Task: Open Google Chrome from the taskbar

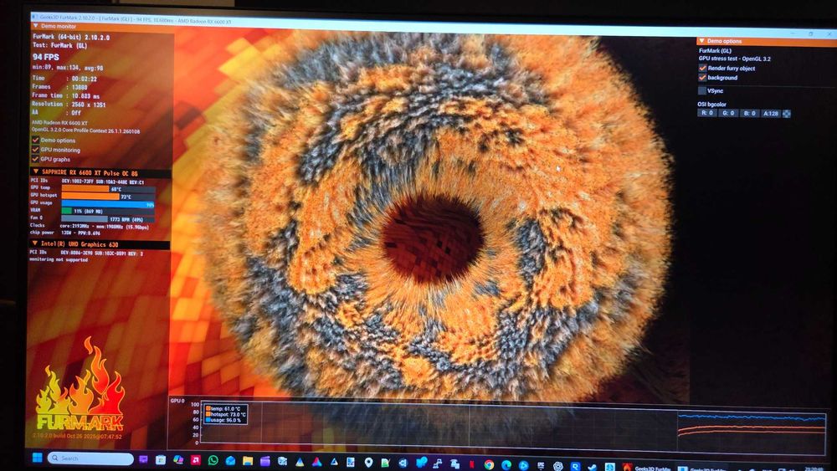Action: point(489,464)
